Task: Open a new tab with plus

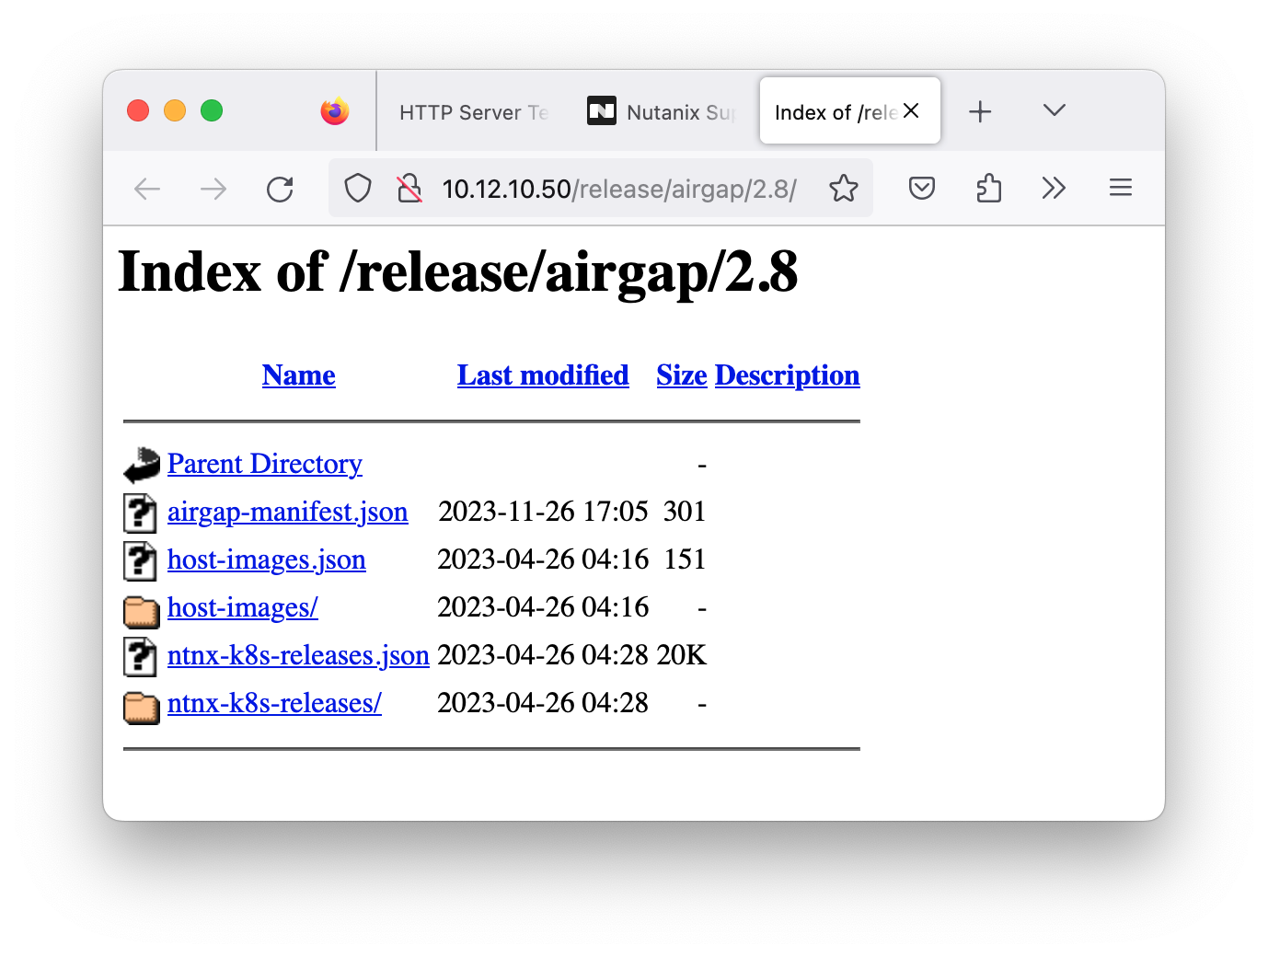Action: tap(981, 111)
